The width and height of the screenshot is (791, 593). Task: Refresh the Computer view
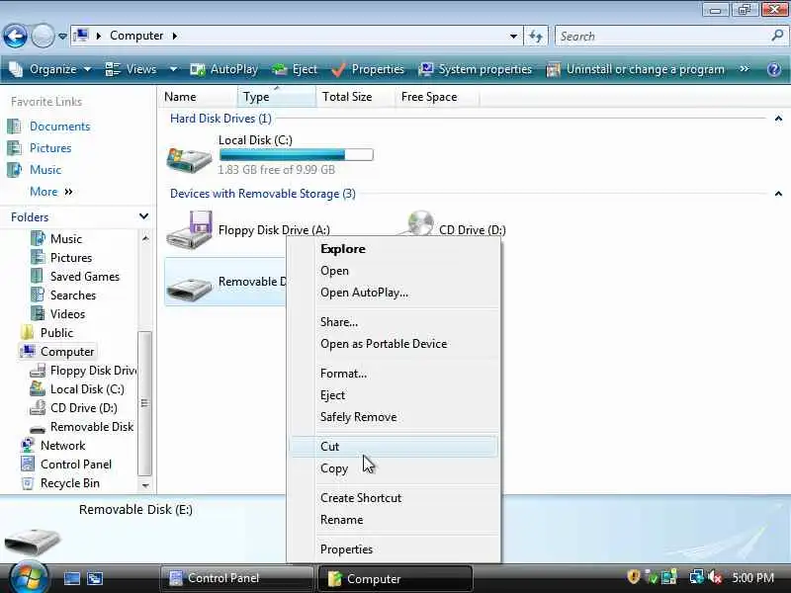click(535, 37)
